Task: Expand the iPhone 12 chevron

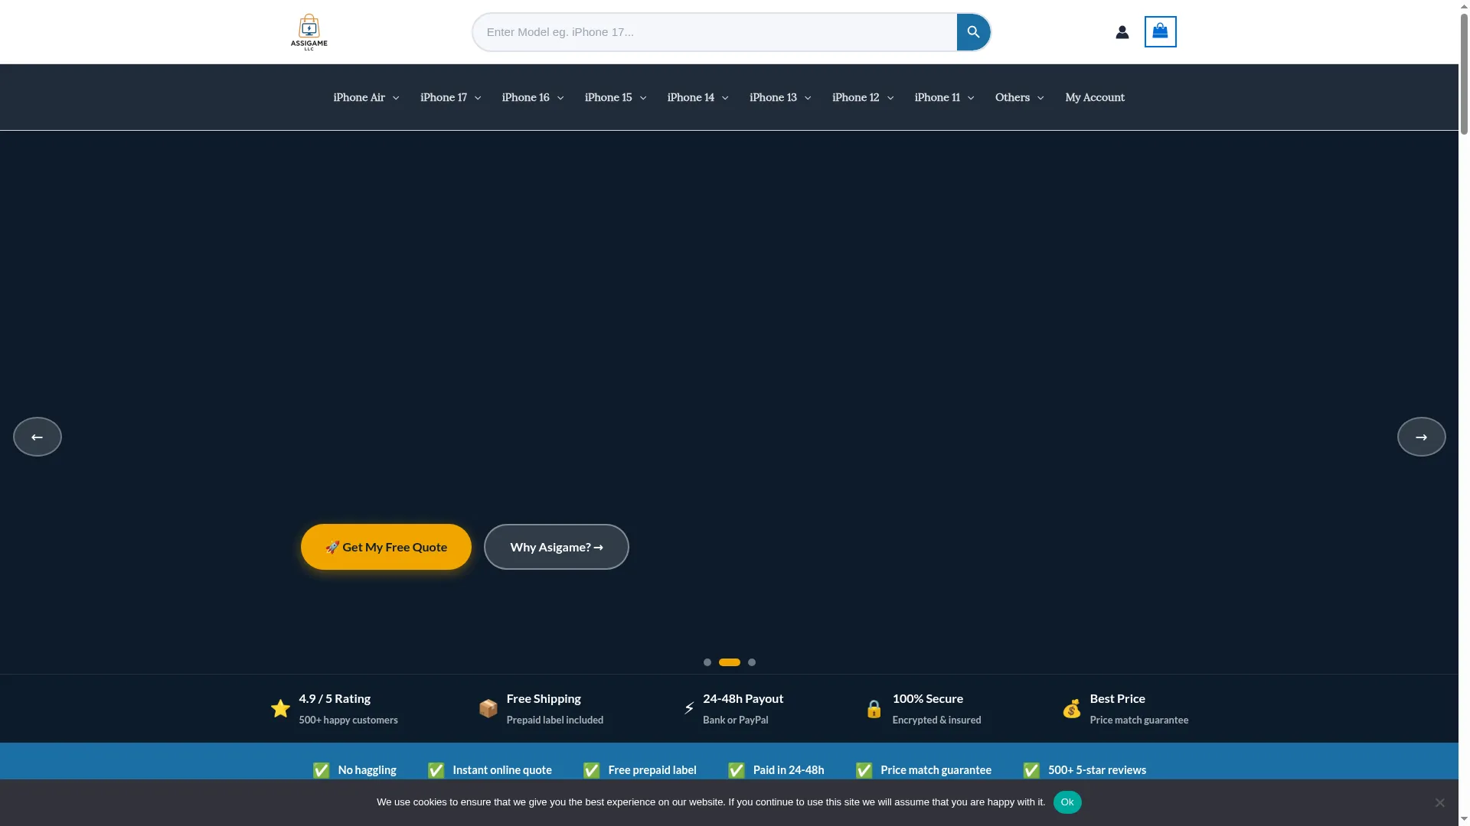Action: point(890,98)
